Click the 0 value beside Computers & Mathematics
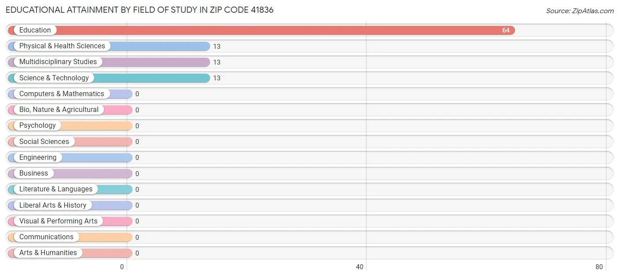The image size is (619, 277). 137,94
